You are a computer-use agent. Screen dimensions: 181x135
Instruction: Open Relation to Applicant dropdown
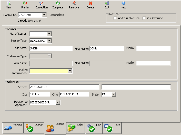58,102
